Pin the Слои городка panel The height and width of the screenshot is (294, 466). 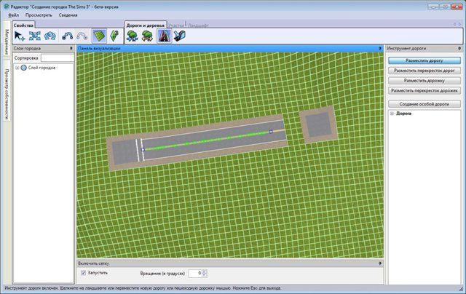coord(71,48)
